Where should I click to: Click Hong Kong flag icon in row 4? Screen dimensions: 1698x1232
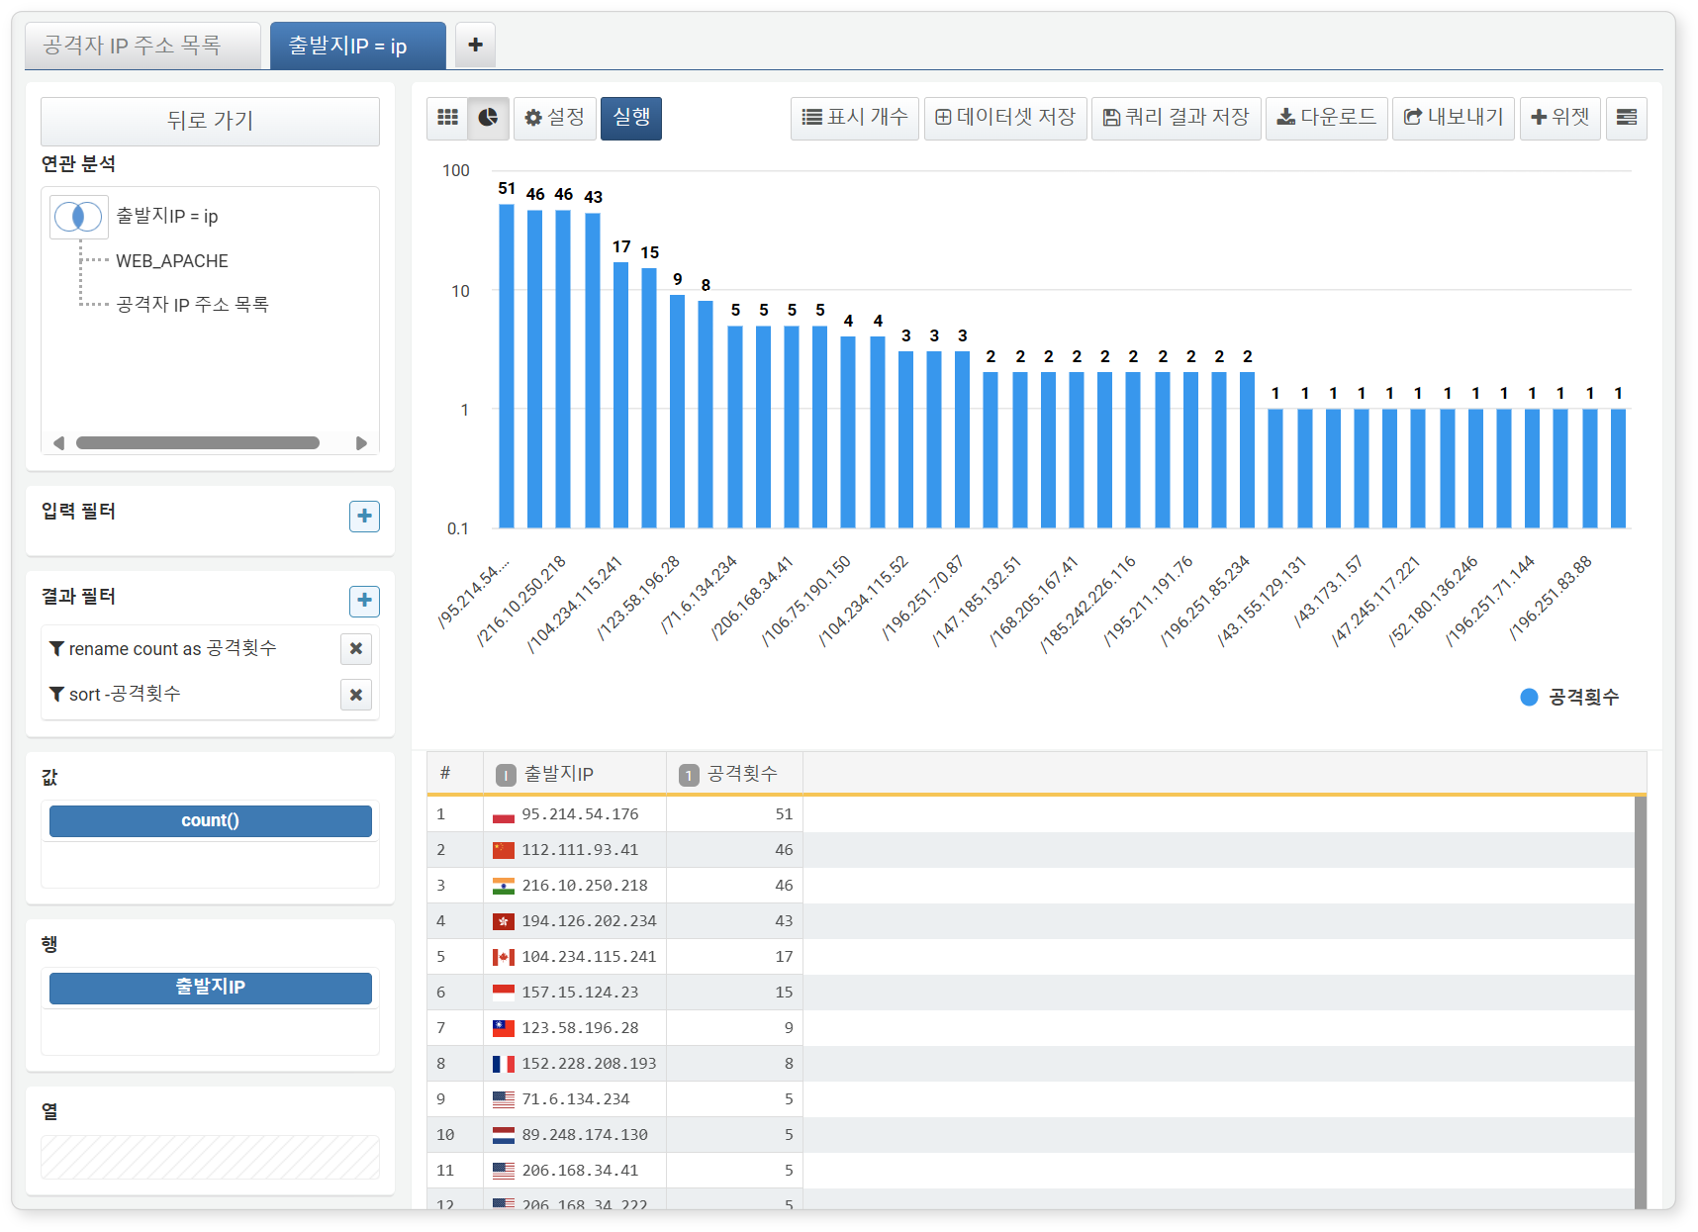point(504,921)
